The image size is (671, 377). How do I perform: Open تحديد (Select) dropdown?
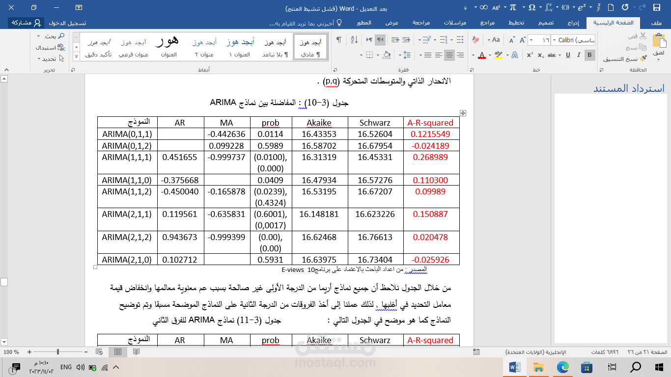pos(51,59)
